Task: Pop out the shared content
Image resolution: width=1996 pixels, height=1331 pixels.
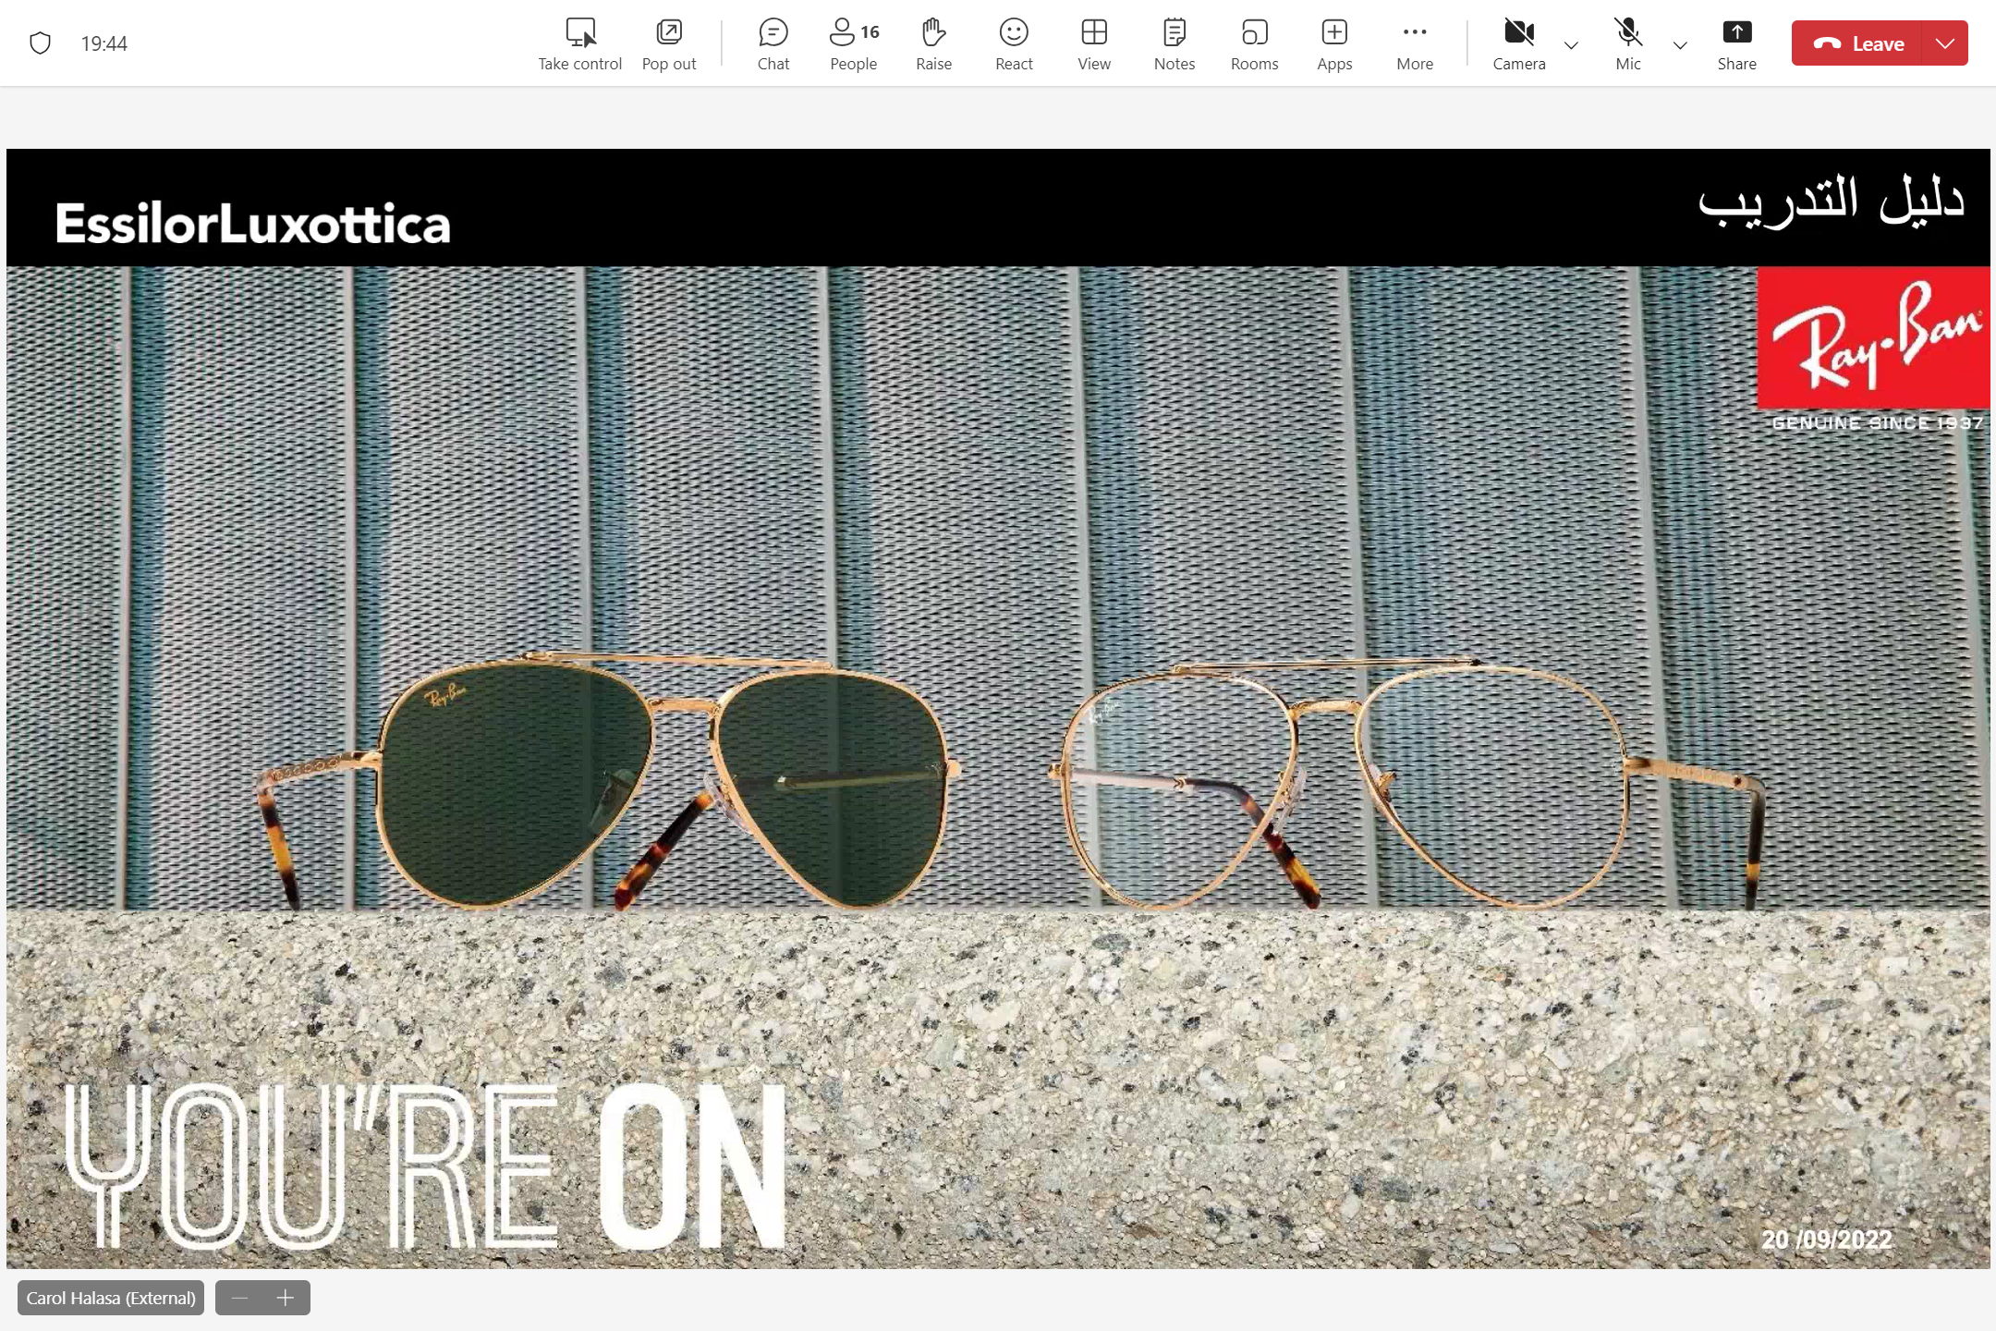Action: click(x=669, y=43)
